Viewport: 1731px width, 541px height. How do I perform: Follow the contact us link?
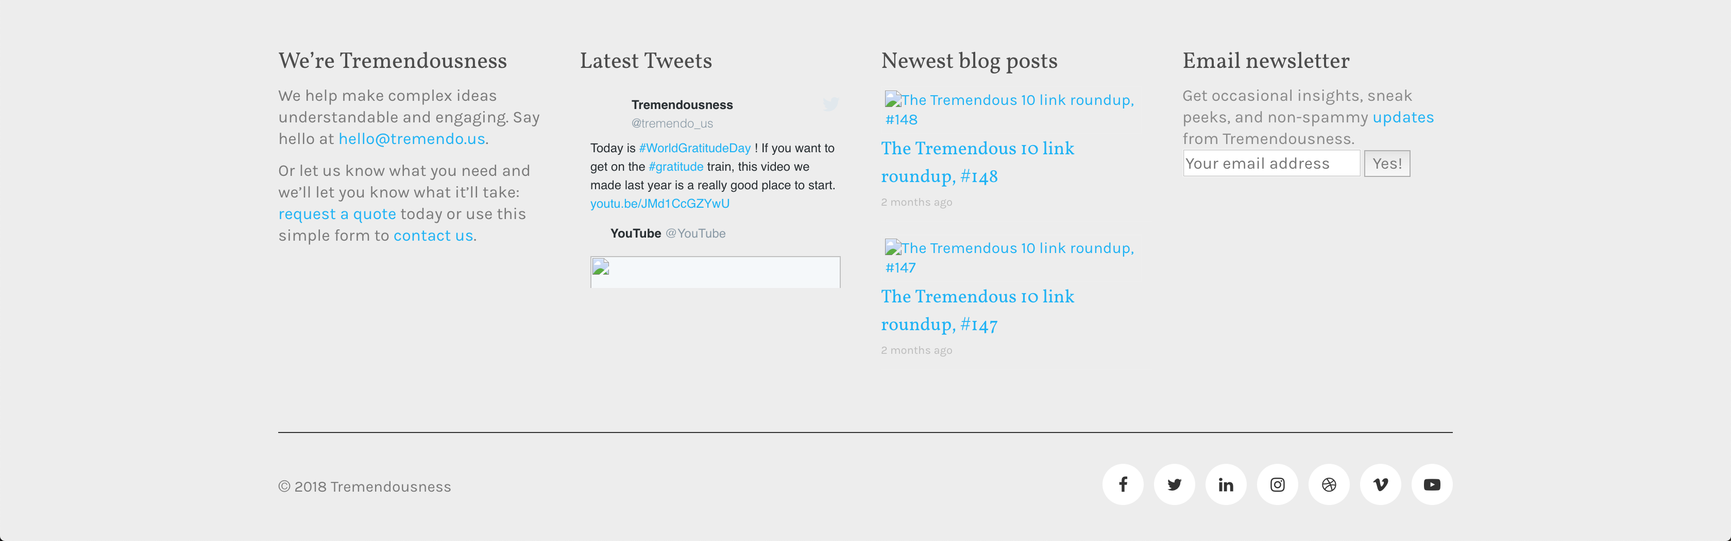click(x=433, y=236)
